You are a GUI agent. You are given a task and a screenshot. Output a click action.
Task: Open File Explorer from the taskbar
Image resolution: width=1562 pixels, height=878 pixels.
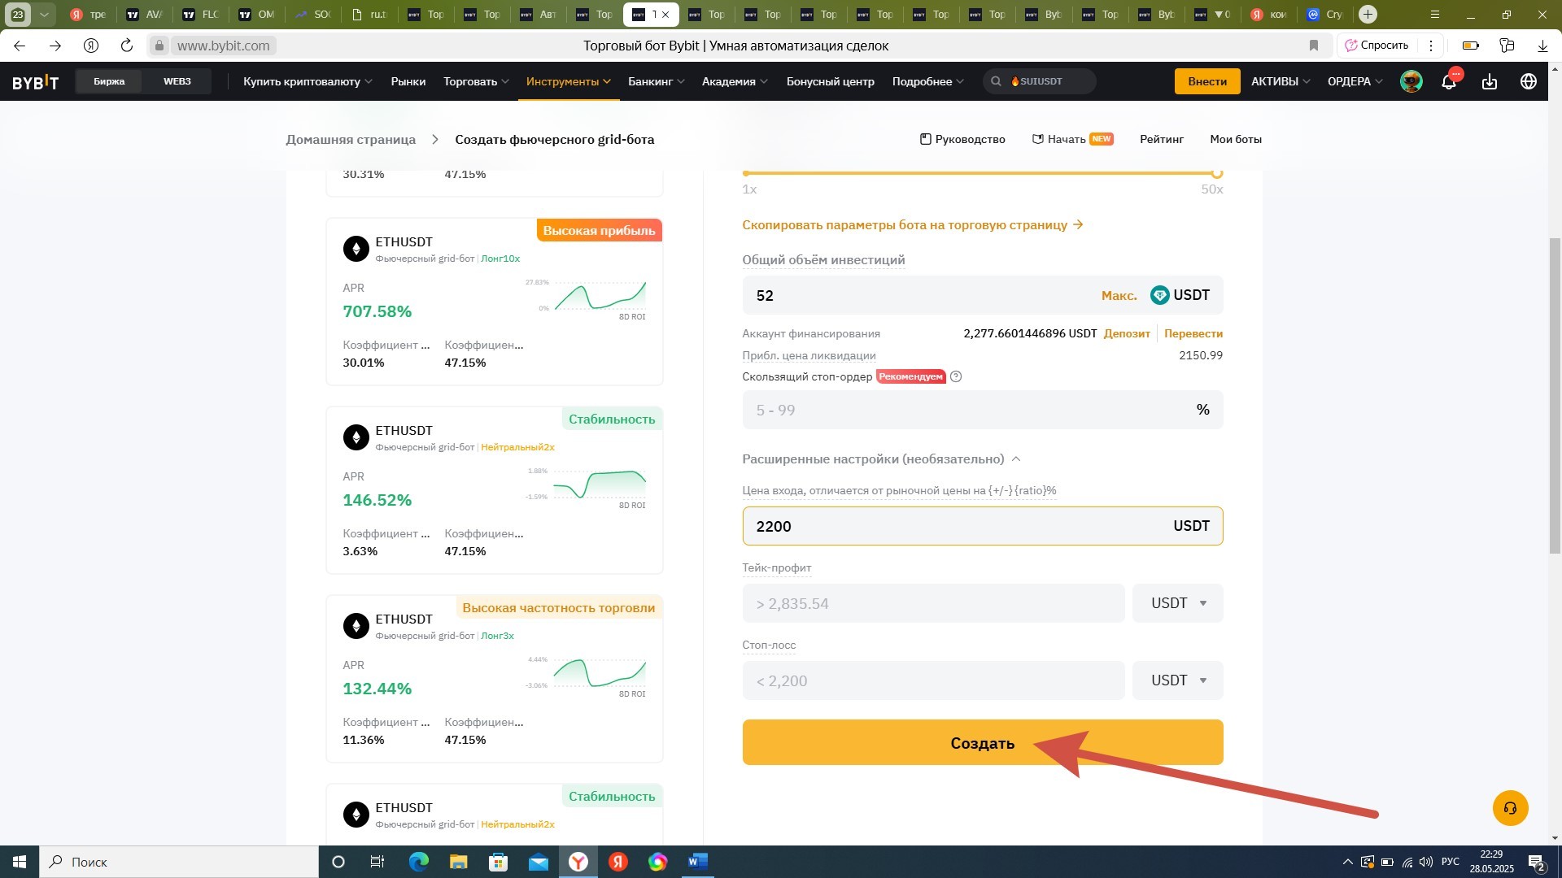pos(458,862)
